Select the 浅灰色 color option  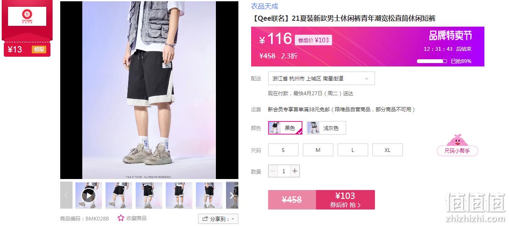click(326, 128)
